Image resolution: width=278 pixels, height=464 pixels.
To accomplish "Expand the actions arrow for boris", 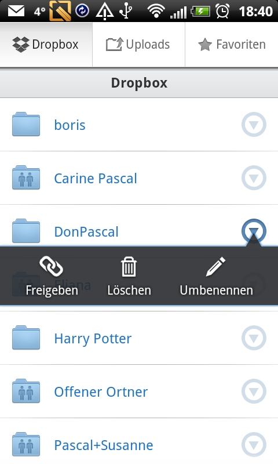I will (254, 125).
